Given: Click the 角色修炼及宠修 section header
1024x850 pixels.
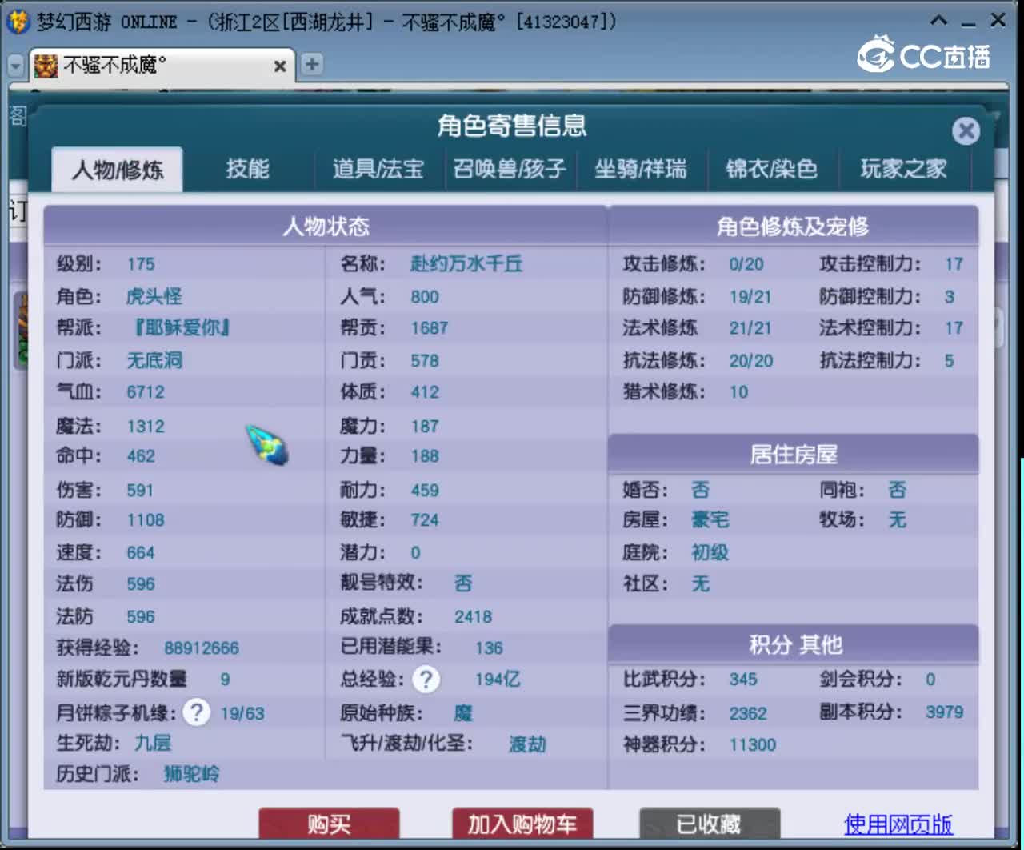Looking at the screenshot, I should (x=793, y=227).
